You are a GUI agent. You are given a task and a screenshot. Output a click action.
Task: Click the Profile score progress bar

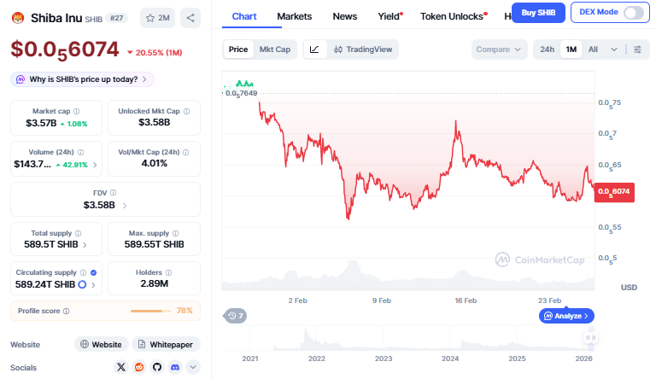151,311
